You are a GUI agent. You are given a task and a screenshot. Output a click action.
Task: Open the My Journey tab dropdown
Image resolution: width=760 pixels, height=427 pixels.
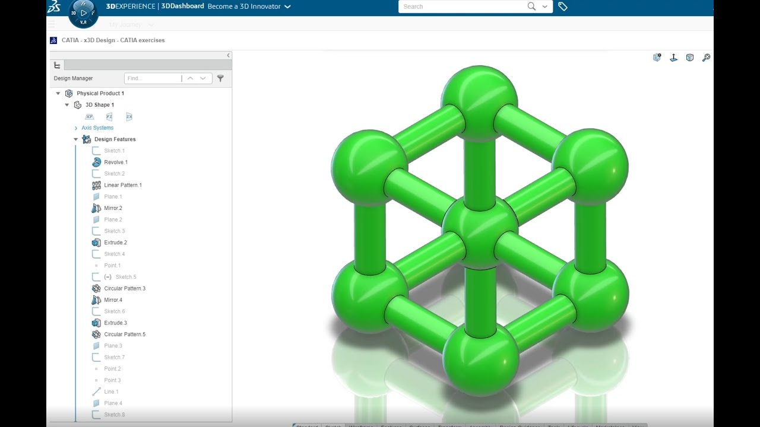coord(151,25)
